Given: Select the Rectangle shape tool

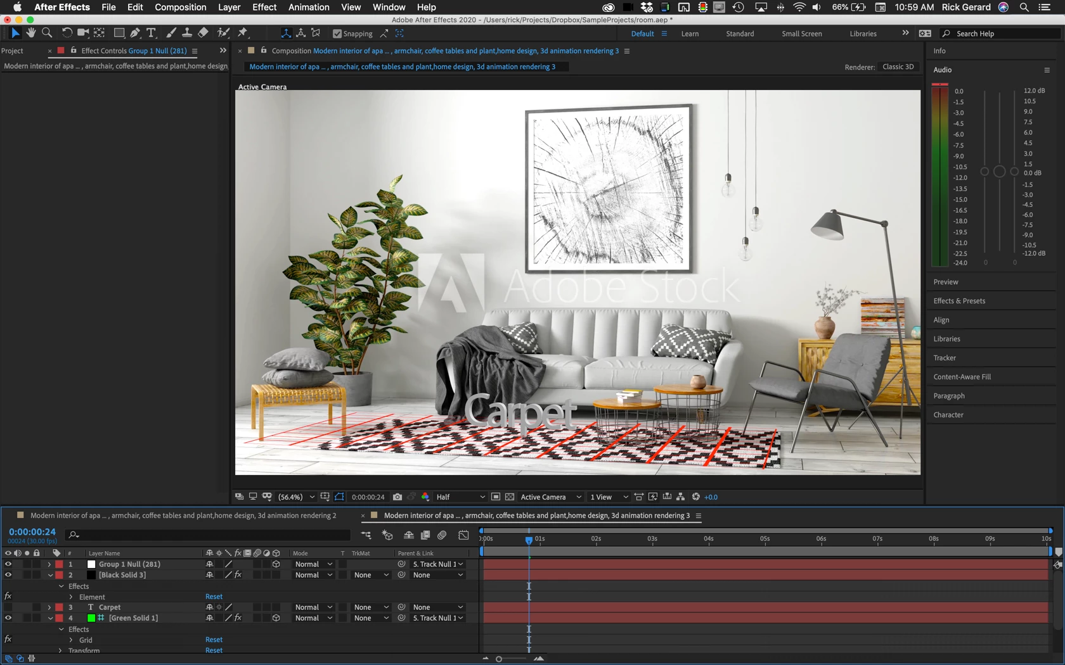Looking at the screenshot, I should coord(119,33).
